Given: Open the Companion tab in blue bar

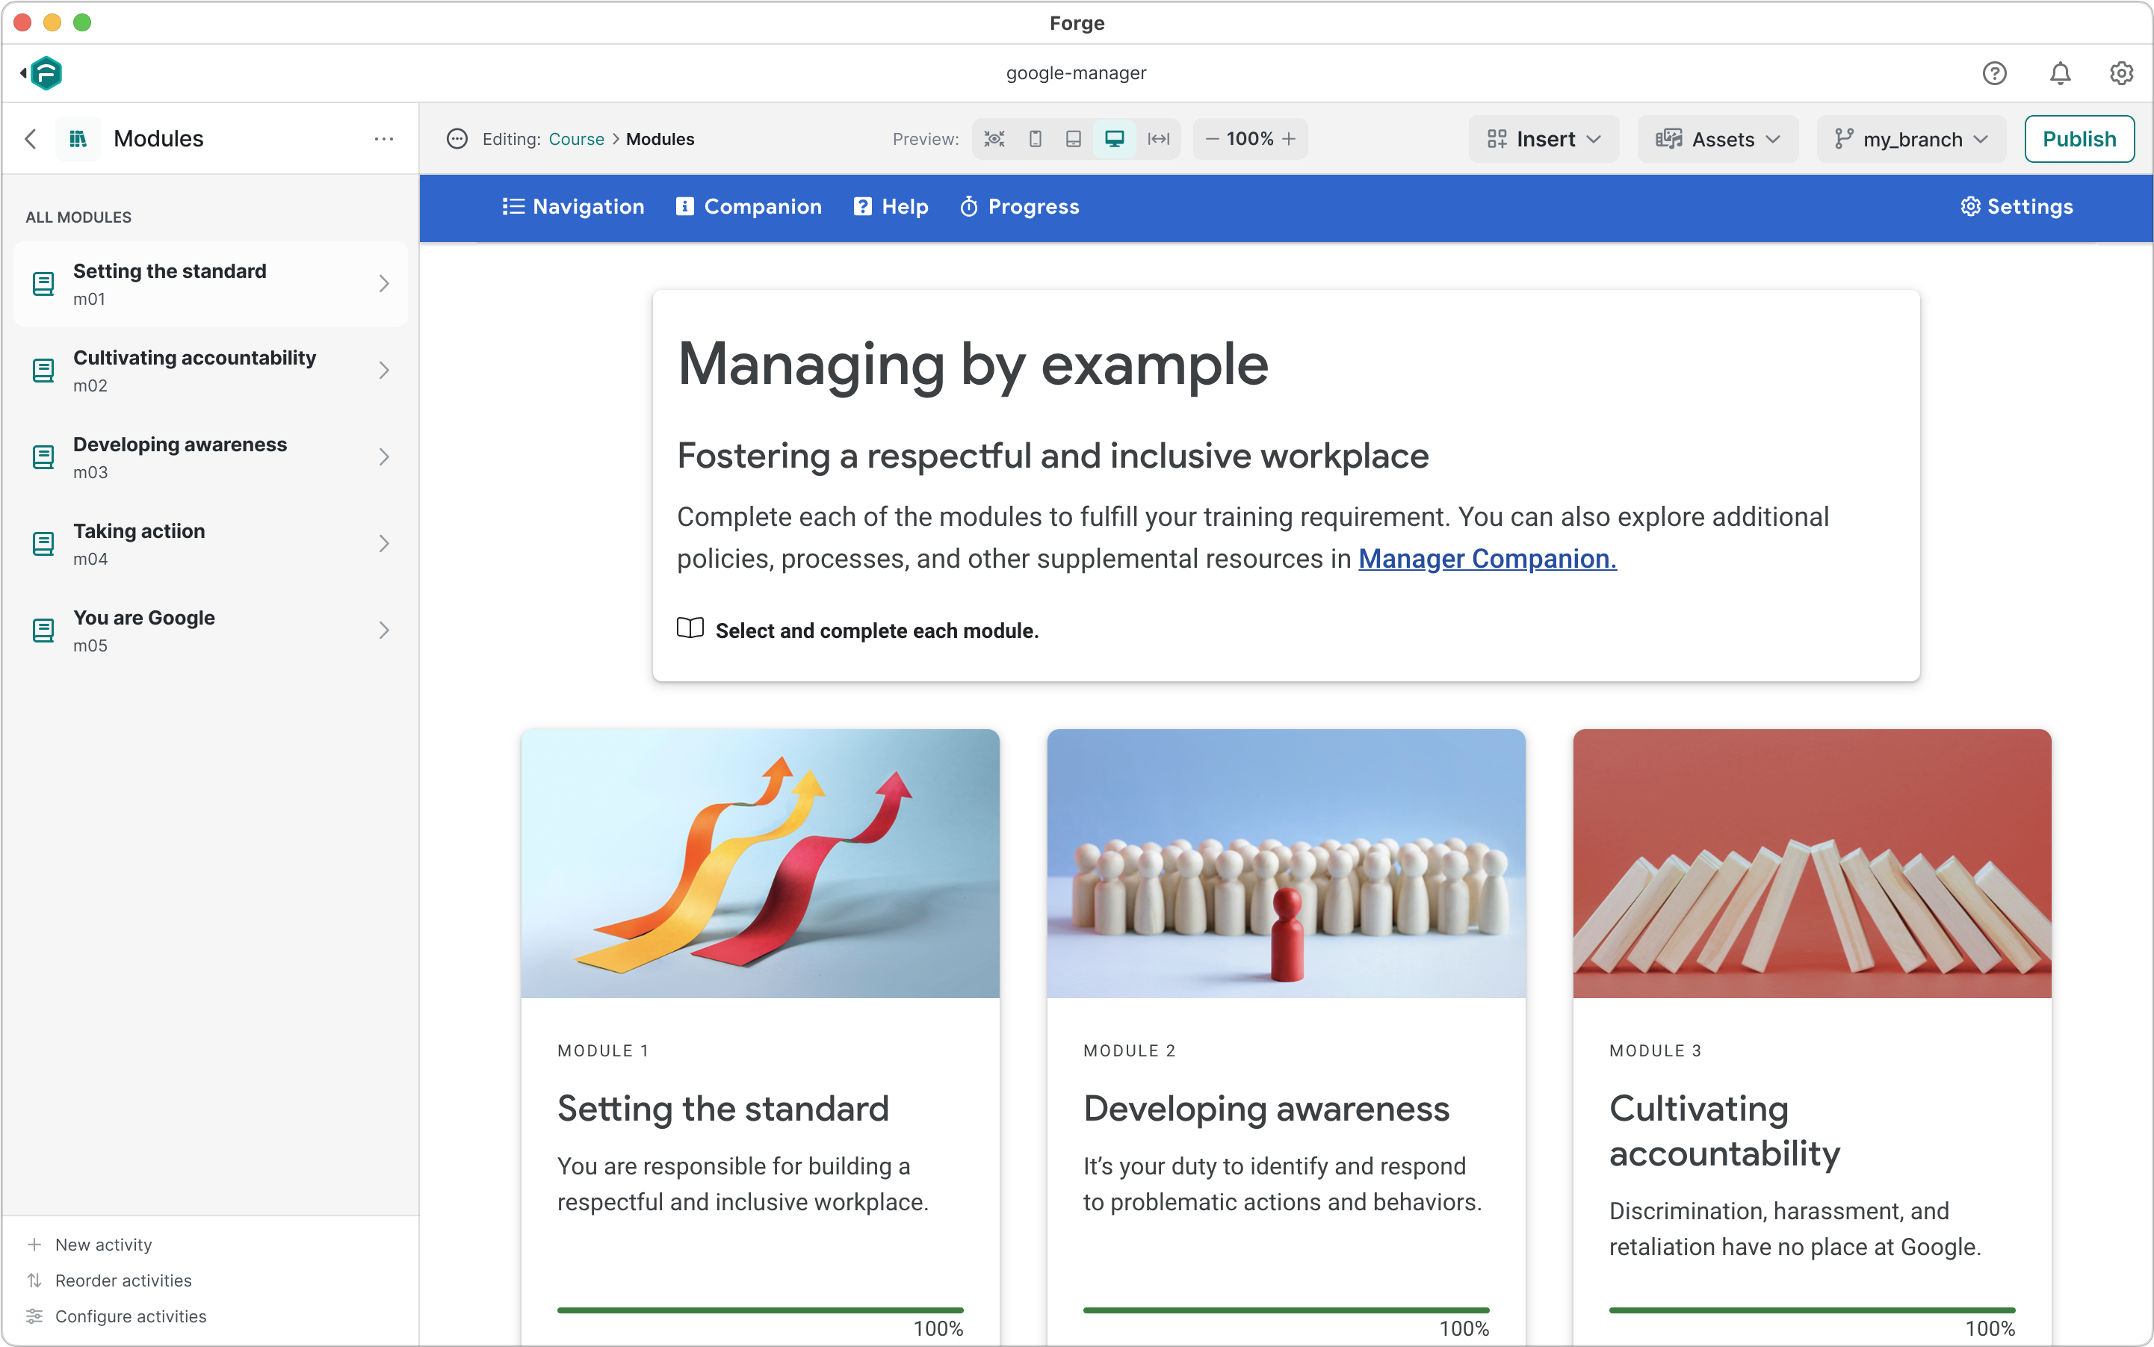Looking at the screenshot, I should tap(749, 207).
